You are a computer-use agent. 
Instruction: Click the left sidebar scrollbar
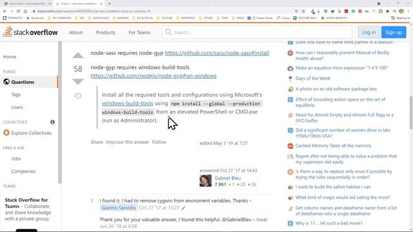pos(60,112)
